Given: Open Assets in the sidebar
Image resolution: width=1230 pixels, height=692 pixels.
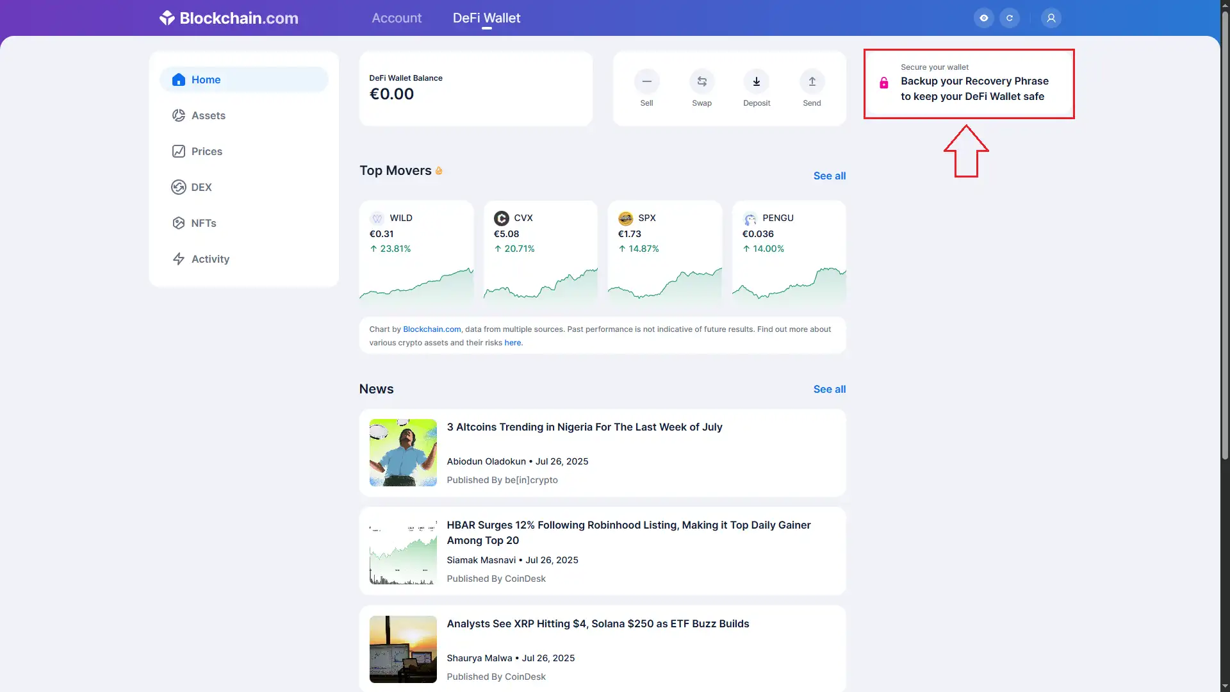Looking at the screenshot, I should click(243, 115).
